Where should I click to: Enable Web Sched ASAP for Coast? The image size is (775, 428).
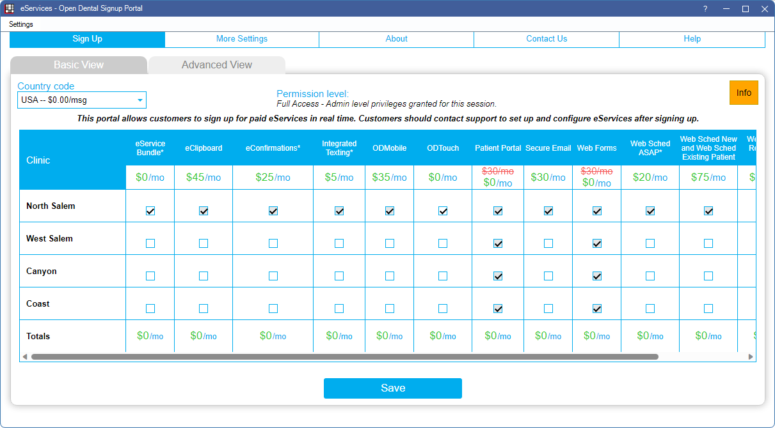(x=650, y=308)
